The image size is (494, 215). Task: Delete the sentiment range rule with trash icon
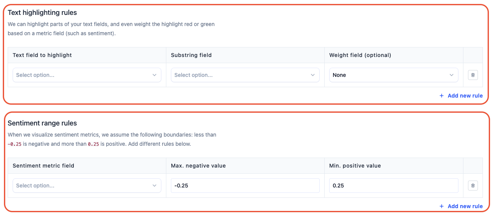[473, 186]
